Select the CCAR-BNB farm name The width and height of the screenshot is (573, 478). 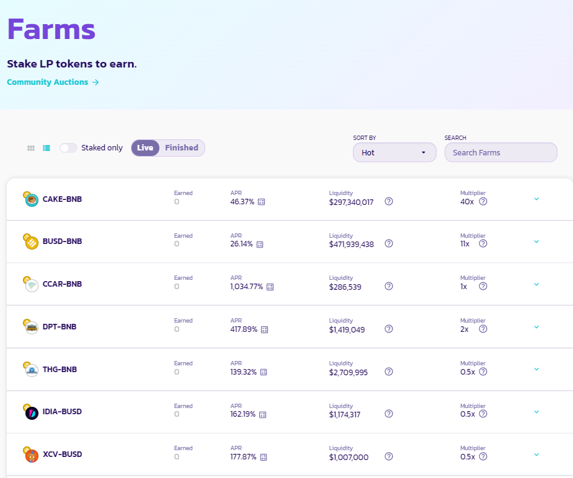tap(62, 284)
